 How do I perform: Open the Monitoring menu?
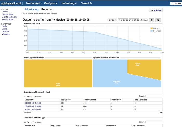click(x=33, y=3)
